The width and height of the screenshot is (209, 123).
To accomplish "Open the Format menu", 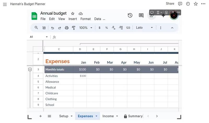I will (x=85, y=19).
